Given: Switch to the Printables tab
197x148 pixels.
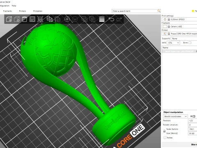Looking at the screenshot, I should (x=38, y=11).
